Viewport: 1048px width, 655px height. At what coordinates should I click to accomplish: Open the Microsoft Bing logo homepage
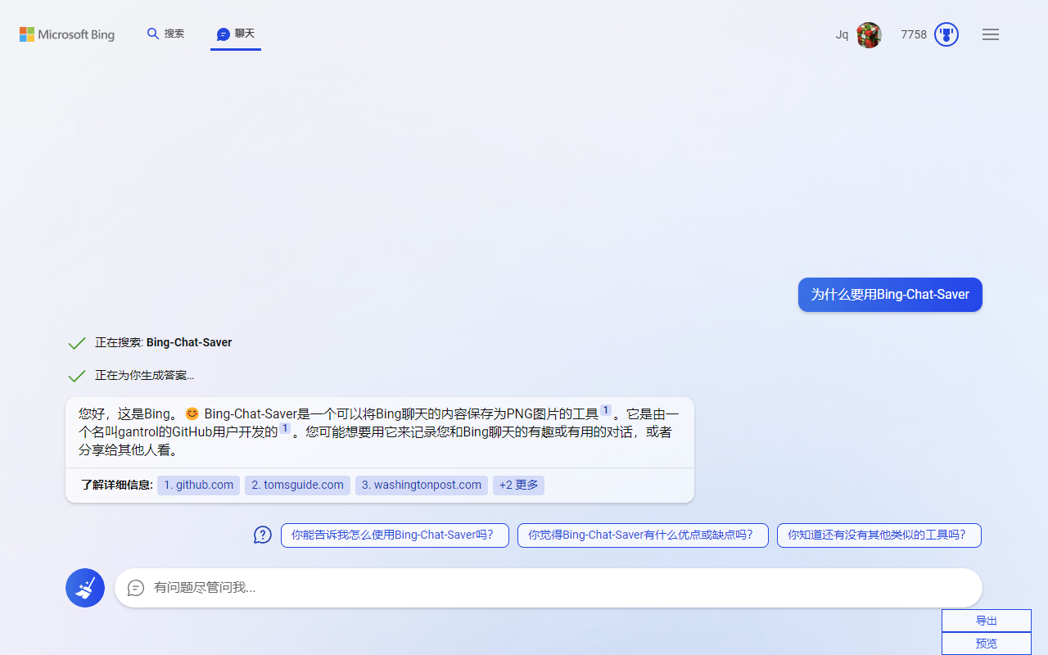point(67,34)
